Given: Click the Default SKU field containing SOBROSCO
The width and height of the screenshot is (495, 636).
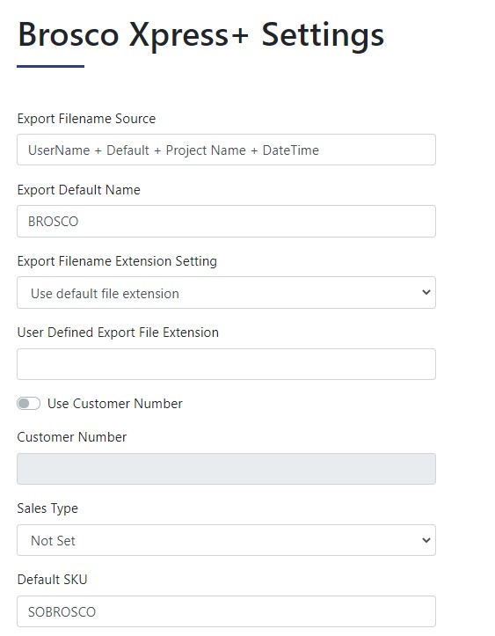Looking at the screenshot, I should click(x=226, y=611).
